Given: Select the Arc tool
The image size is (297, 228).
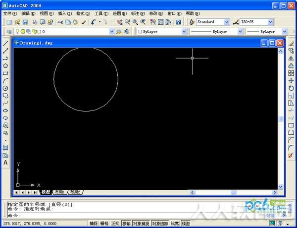Looking at the screenshot, I should (x=5, y=81).
